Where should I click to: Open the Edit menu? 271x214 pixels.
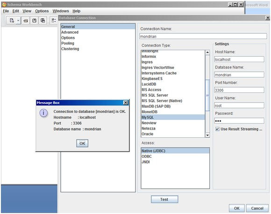pos(16,11)
